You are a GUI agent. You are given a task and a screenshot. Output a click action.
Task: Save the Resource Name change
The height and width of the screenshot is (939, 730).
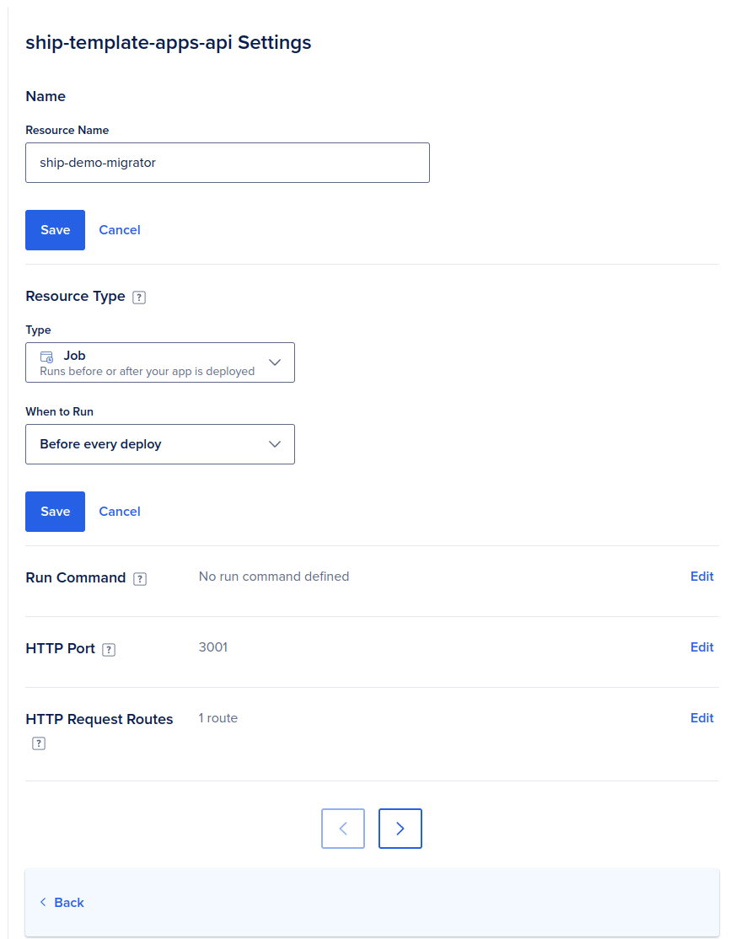(55, 229)
